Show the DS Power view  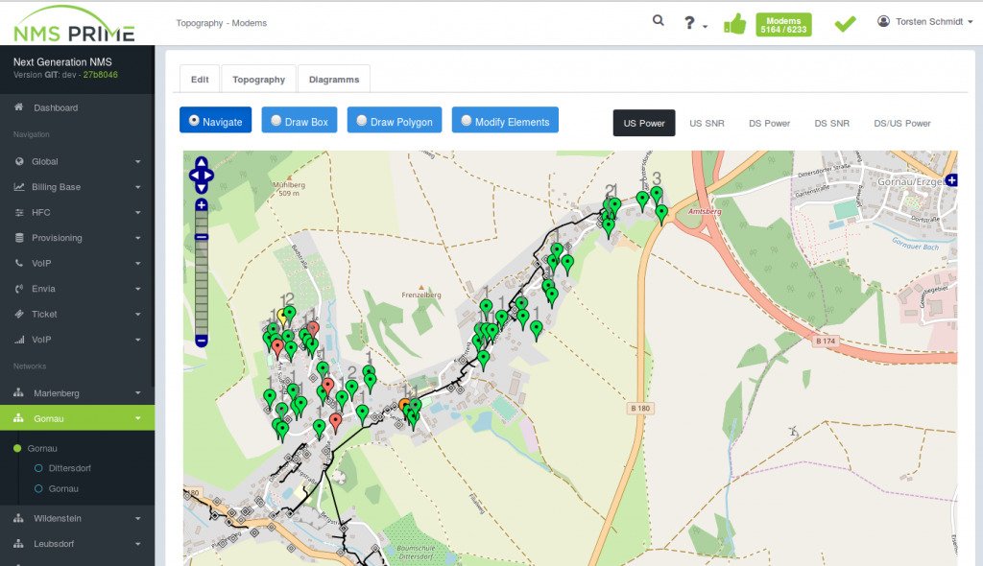coord(769,123)
